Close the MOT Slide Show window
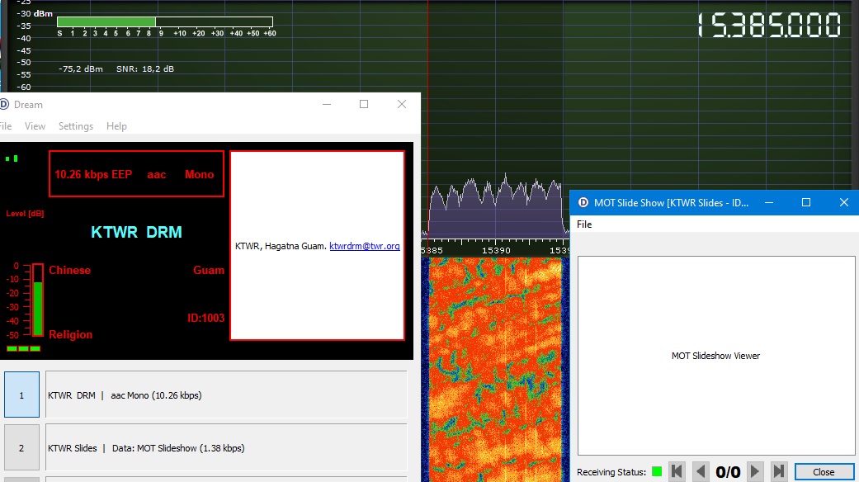 [843, 203]
